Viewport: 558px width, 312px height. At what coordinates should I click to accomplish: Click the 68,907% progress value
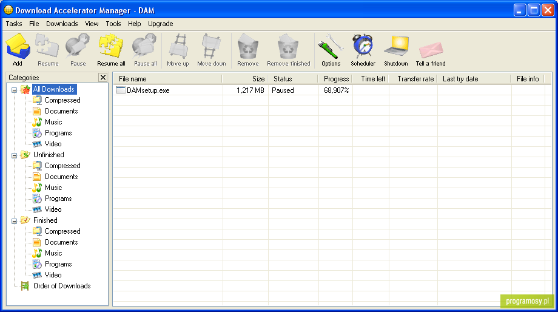click(x=336, y=90)
